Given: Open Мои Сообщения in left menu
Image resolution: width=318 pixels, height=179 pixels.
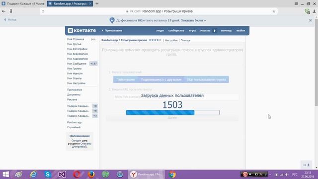Looking at the screenshot, I should (x=77, y=64).
